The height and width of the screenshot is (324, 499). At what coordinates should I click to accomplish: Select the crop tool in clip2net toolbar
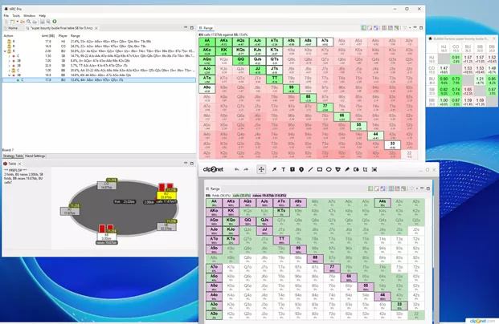pos(365,169)
